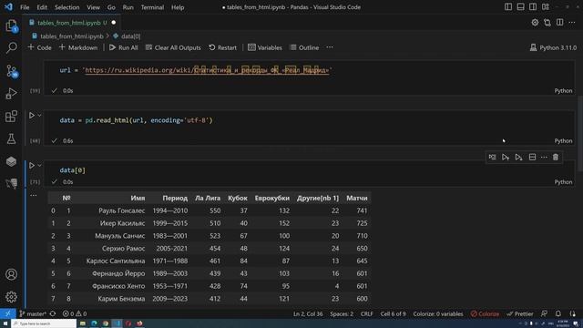583x328 pixels.
Task: Click the Рауль Гонсалес table cell
Action: 121,210
